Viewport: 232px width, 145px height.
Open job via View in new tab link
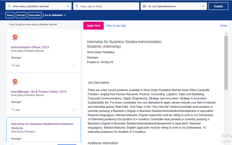coord(115,26)
